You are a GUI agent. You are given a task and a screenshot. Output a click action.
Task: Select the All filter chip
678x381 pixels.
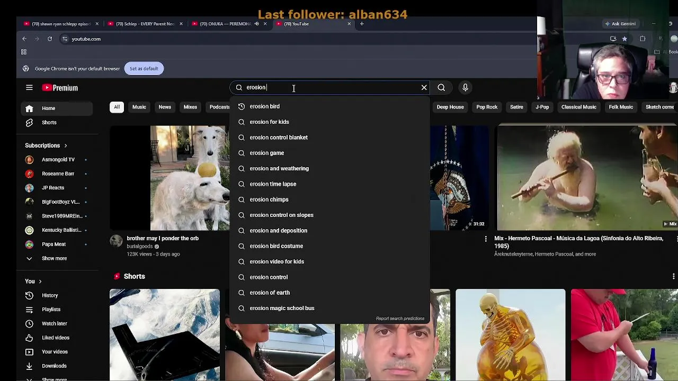click(117, 107)
